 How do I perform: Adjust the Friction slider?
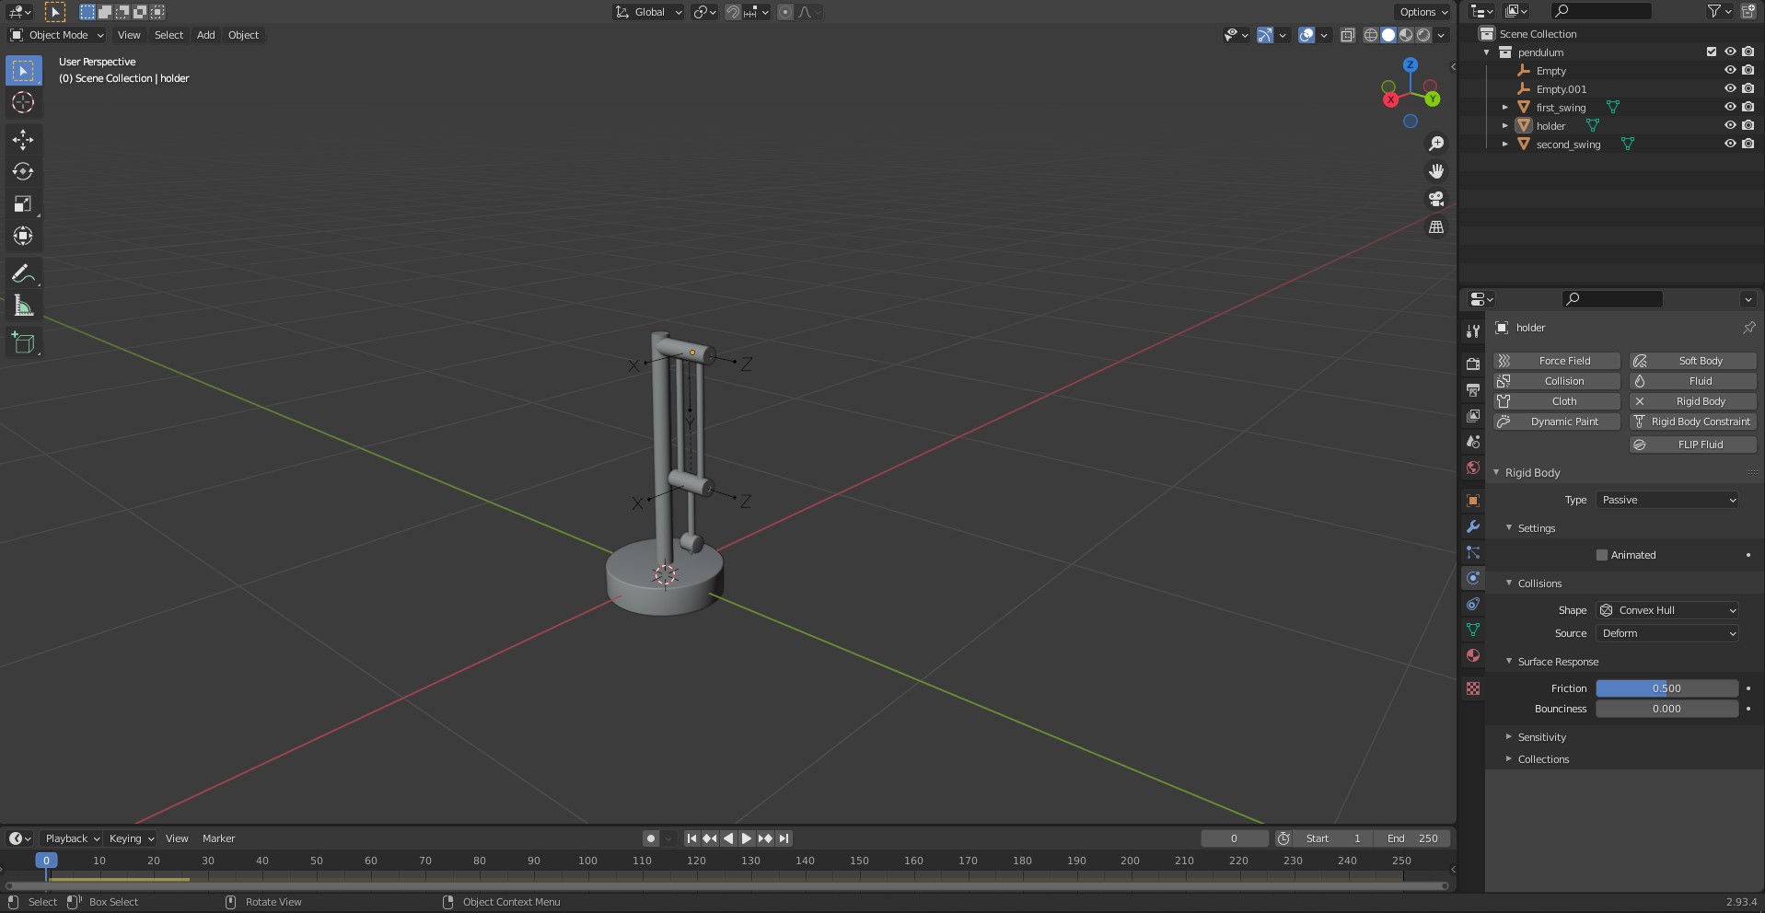coord(1667,688)
